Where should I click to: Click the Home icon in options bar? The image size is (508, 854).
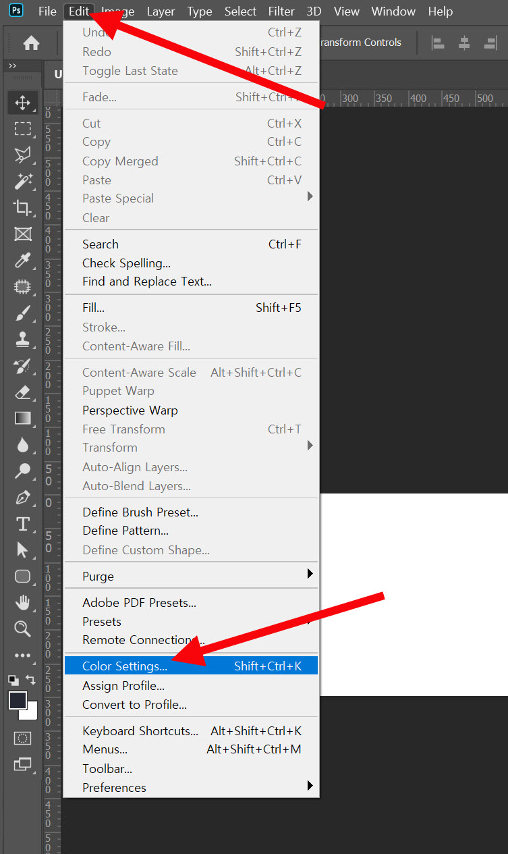[x=31, y=43]
